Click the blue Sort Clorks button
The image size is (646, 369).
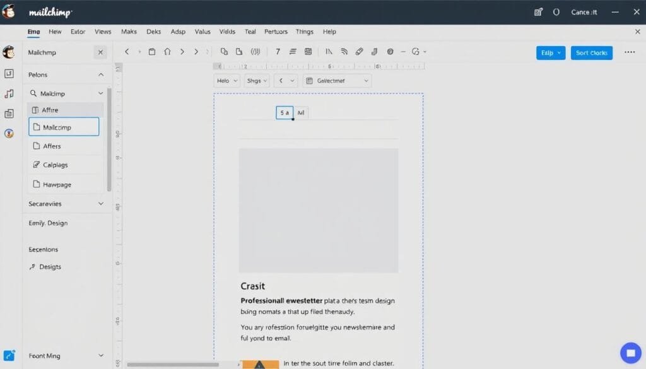click(591, 53)
